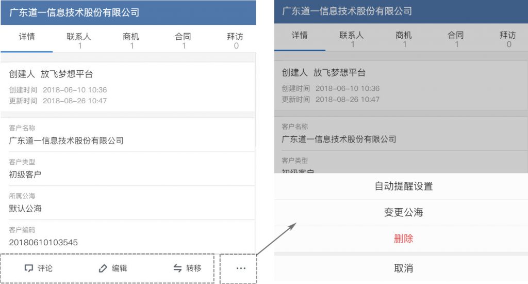Tap the 初级客户 customer type value
The image size is (528, 284).
(x=25, y=175)
